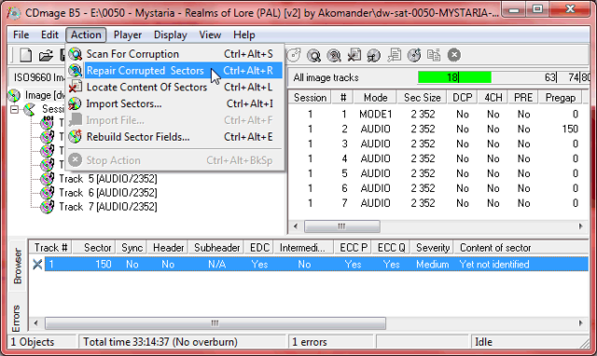Click the CDmage app icon in title bar
The width and height of the screenshot is (597, 356).
14,13
